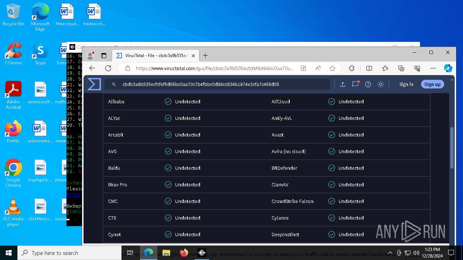Screen dimensions: 463x260
Task: Click Read aloud icon in address bar
Action: pyautogui.click(x=318, y=68)
